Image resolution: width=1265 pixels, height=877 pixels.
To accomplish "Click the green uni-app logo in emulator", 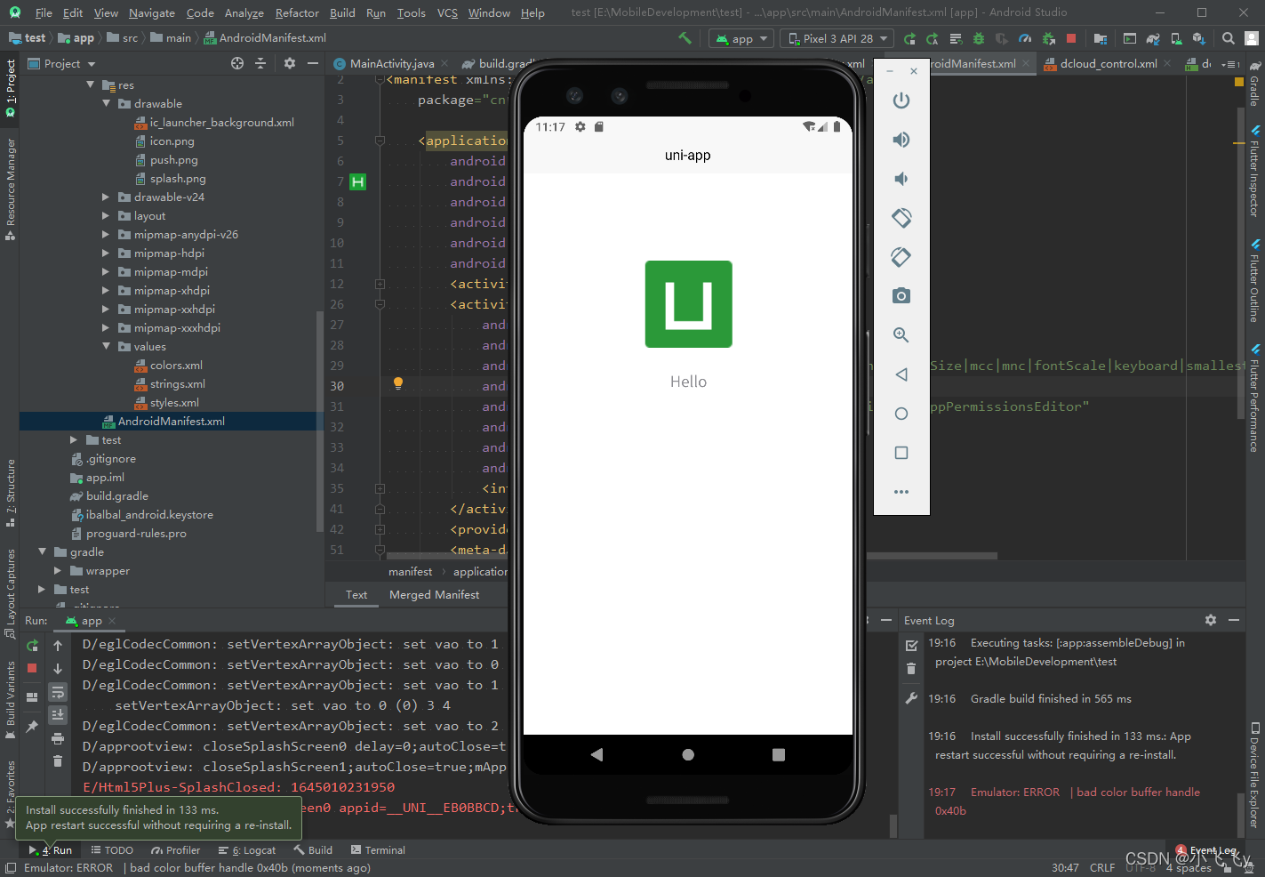I will (x=689, y=304).
